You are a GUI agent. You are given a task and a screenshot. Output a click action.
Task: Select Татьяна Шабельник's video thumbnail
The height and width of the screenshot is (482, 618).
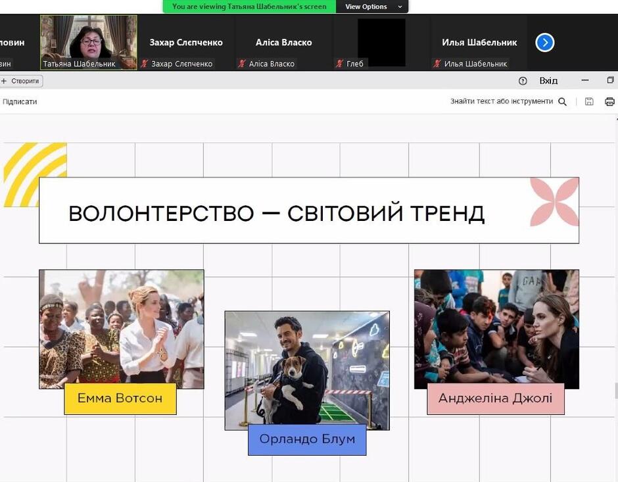pyautogui.click(x=89, y=43)
